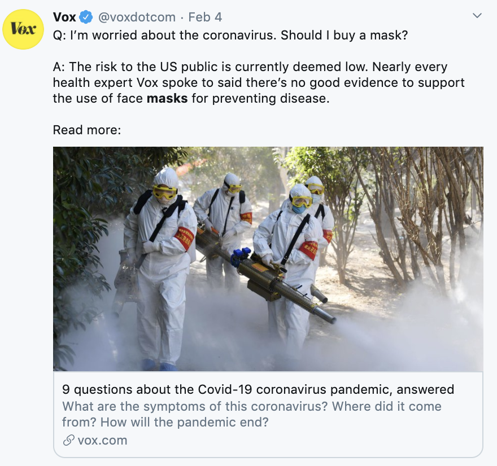Open the vox.com domain link

point(102,441)
